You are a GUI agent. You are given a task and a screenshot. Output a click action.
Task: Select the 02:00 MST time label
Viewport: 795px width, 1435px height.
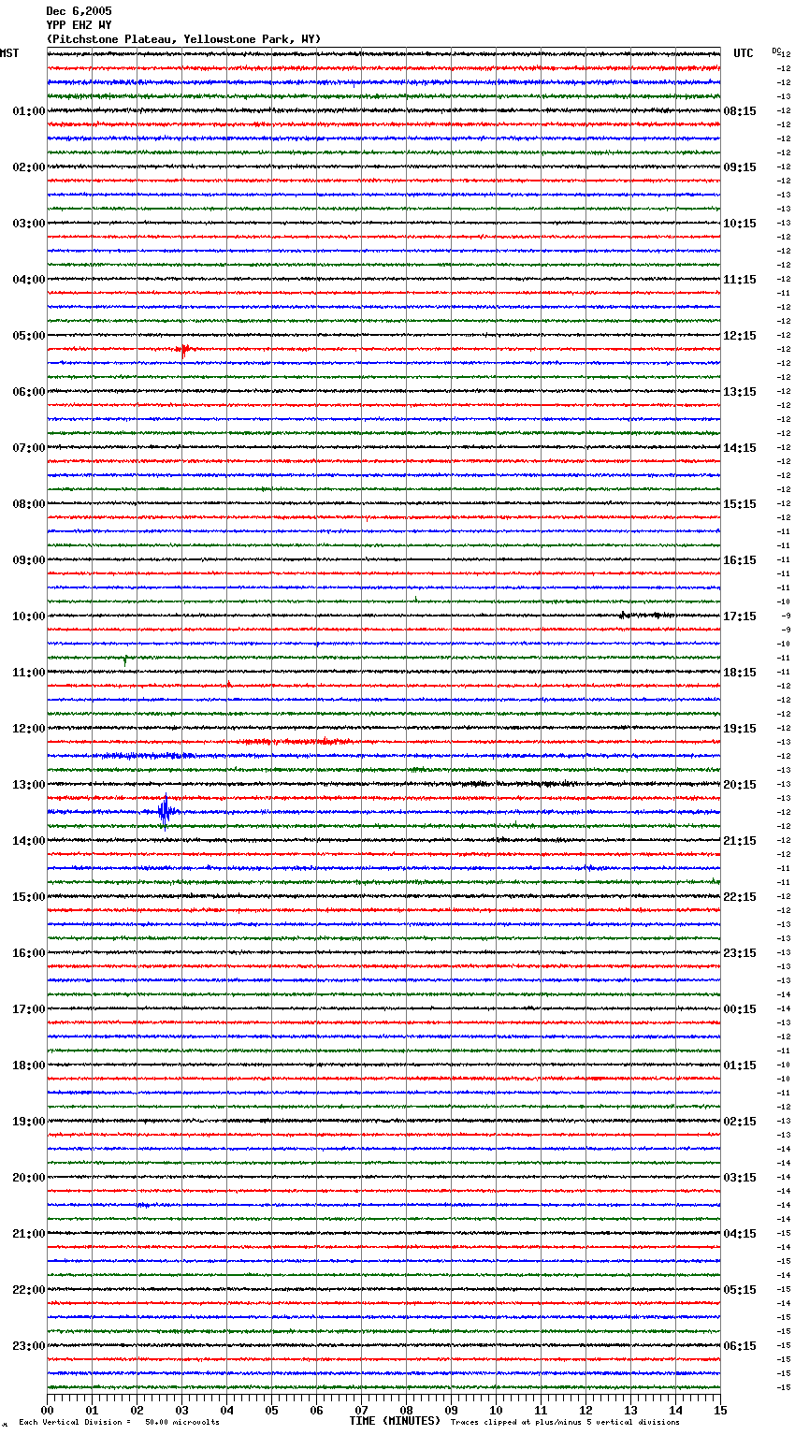[x=28, y=167]
